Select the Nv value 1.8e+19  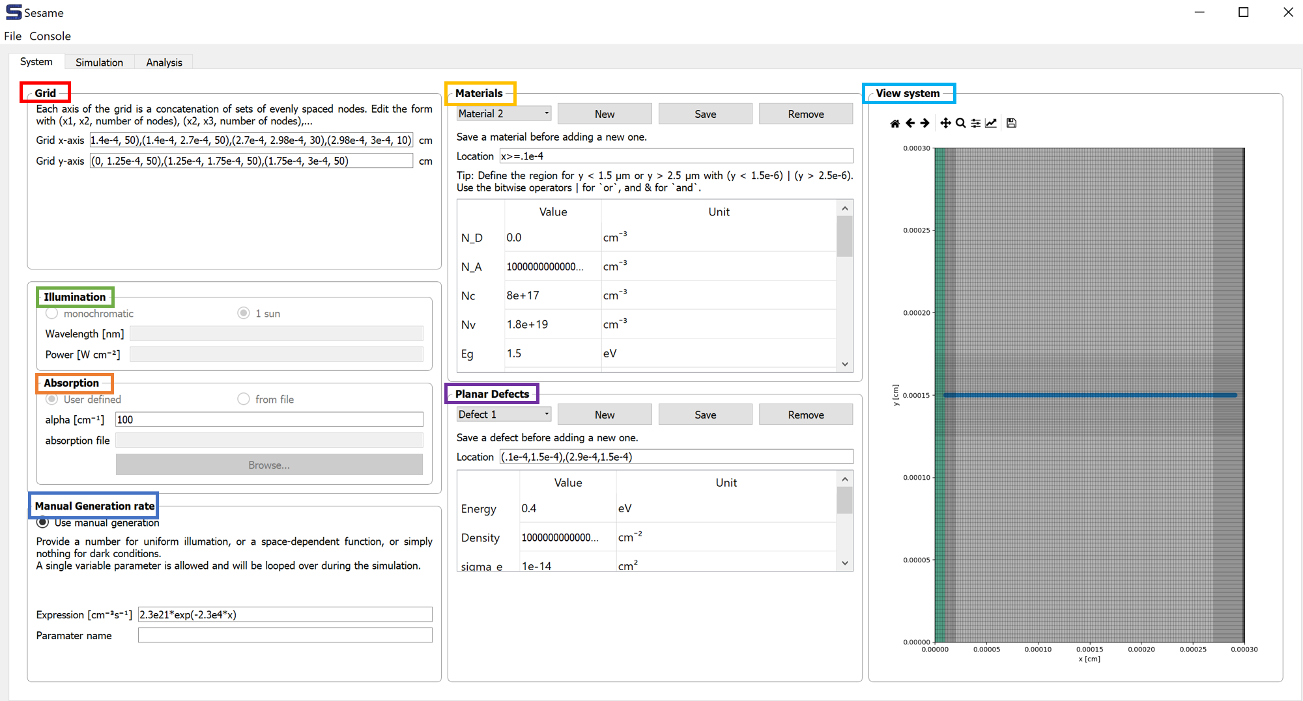[552, 324]
